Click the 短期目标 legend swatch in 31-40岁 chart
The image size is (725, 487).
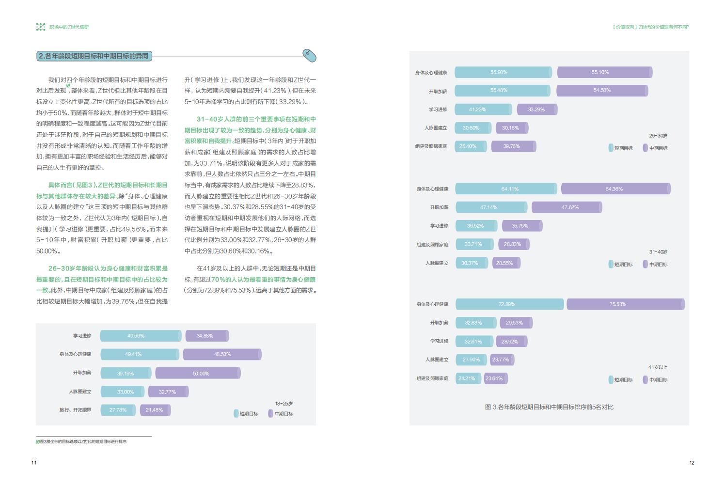pos(611,264)
